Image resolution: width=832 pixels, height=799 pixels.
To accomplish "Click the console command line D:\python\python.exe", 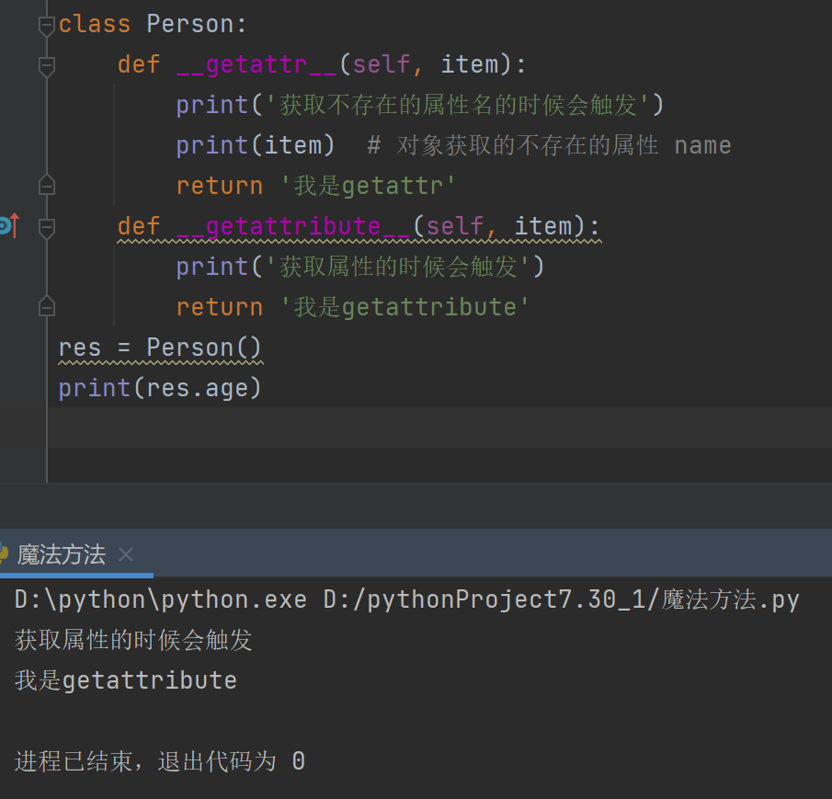I will pos(407,600).
